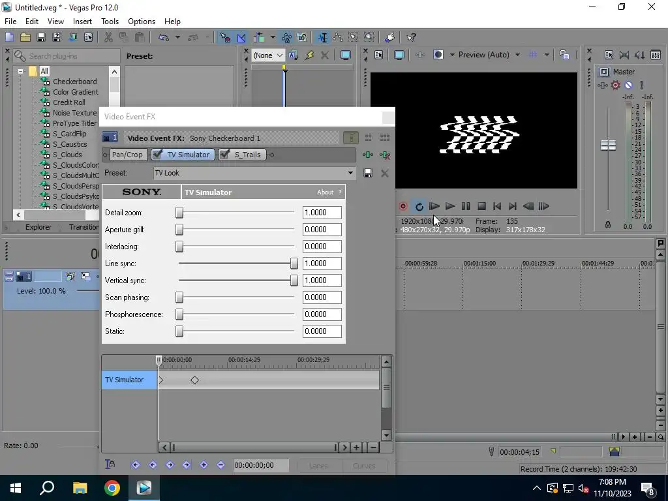The image size is (668, 501).
Task: Select the Selection Edit Tool icon
Action: (353, 37)
